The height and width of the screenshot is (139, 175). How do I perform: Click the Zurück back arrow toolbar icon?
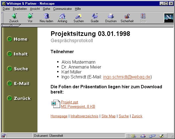click(x=14, y=16)
